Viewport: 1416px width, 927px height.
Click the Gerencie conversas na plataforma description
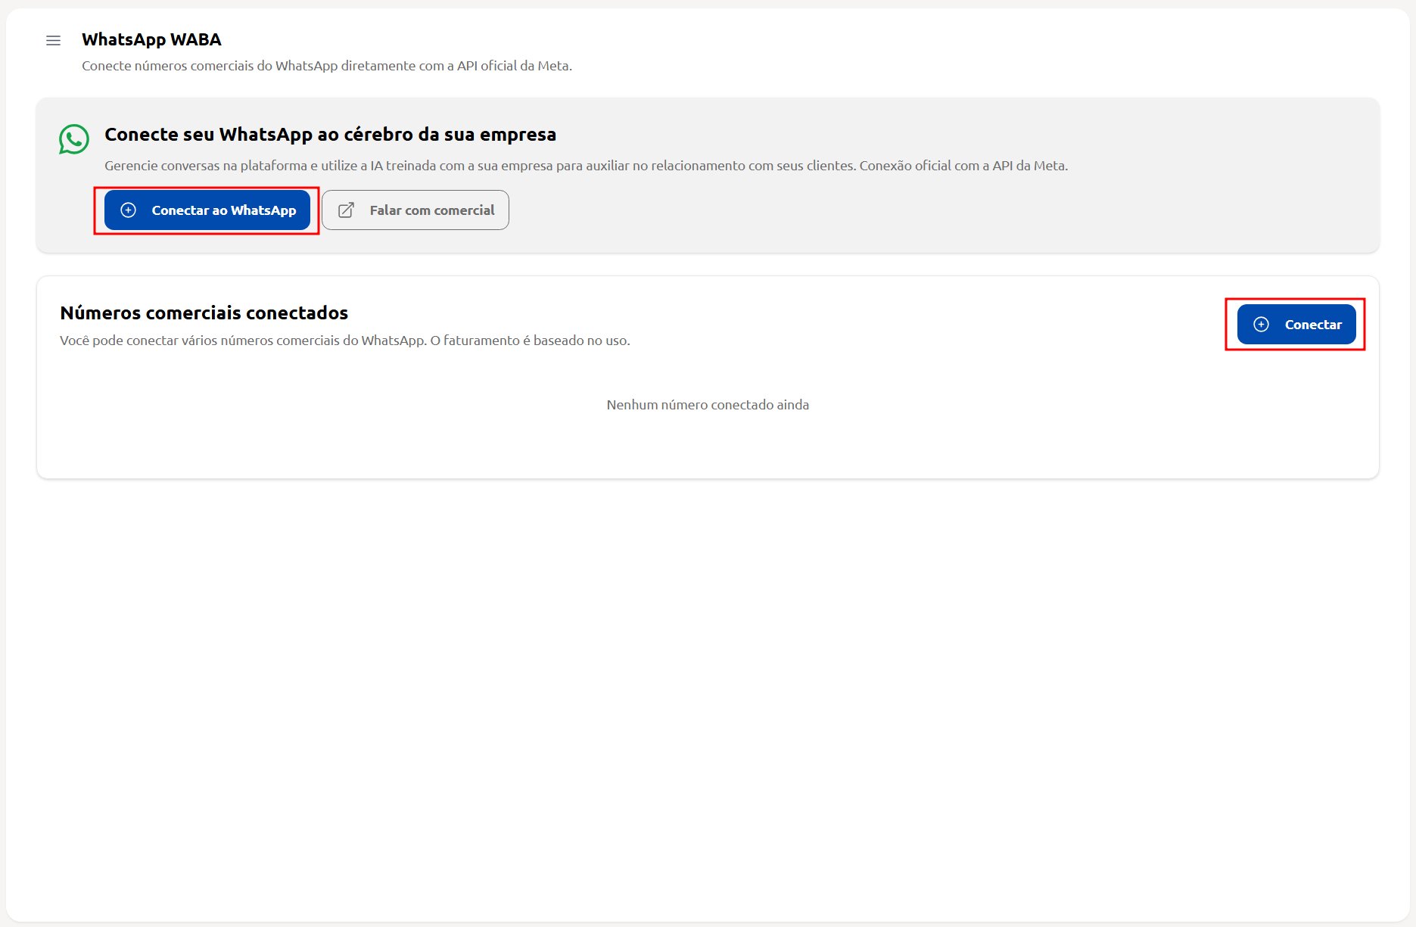pyautogui.click(x=586, y=166)
